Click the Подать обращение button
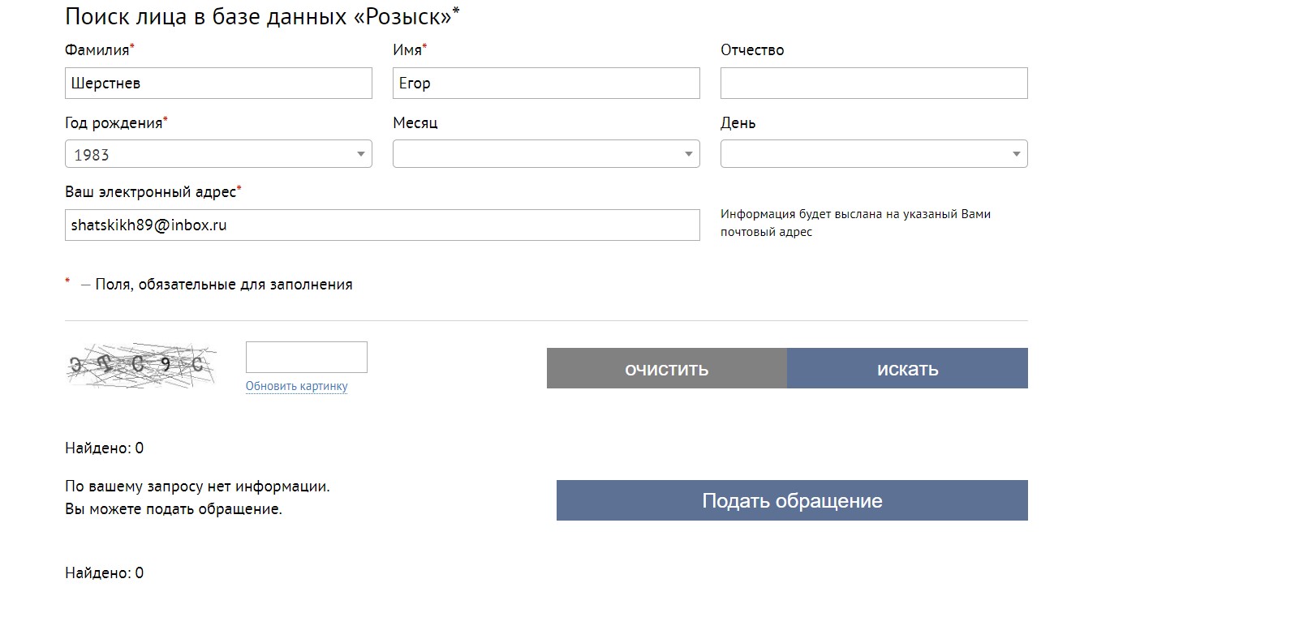1295x626 pixels. point(792,500)
